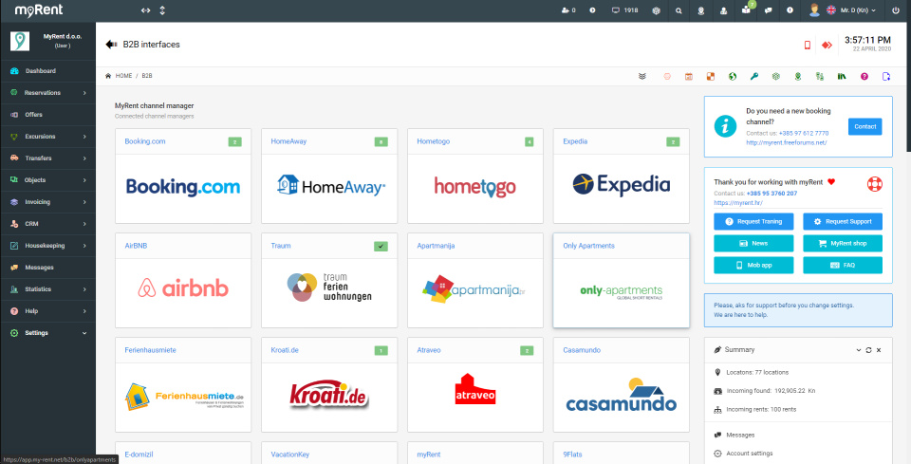This screenshot has width=911, height=464.
Task: Click the green globe icon in toolbar
Action: (x=733, y=76)
